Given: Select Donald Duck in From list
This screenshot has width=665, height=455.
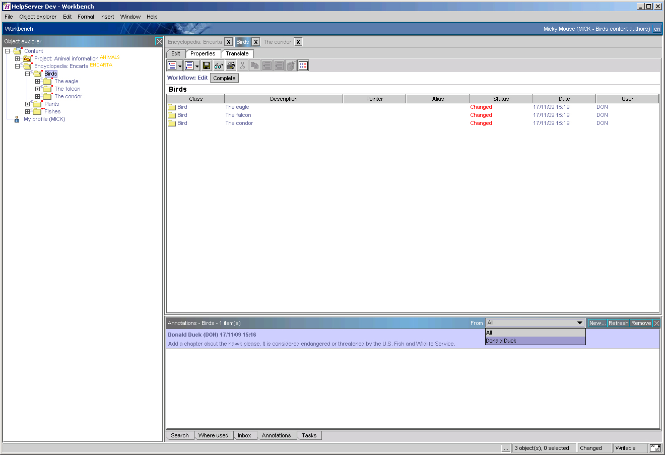Looking at the screenshot, I should click(x=535, y=341).
